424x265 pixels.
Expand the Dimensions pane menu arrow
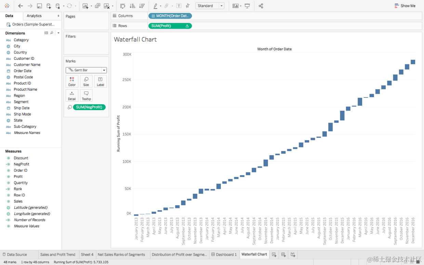(58, 33)
